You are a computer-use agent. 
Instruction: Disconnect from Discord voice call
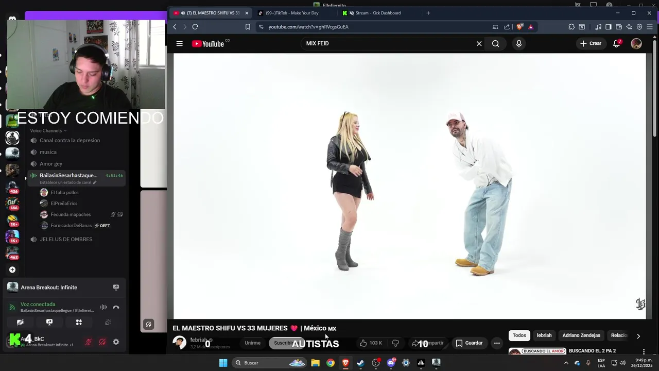coord(116,307)
